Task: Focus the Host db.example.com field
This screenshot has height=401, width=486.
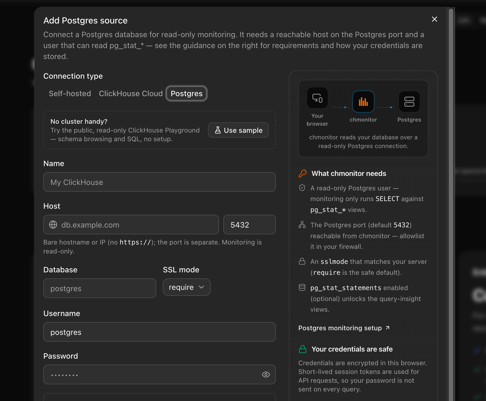Action: coord(131,225)
